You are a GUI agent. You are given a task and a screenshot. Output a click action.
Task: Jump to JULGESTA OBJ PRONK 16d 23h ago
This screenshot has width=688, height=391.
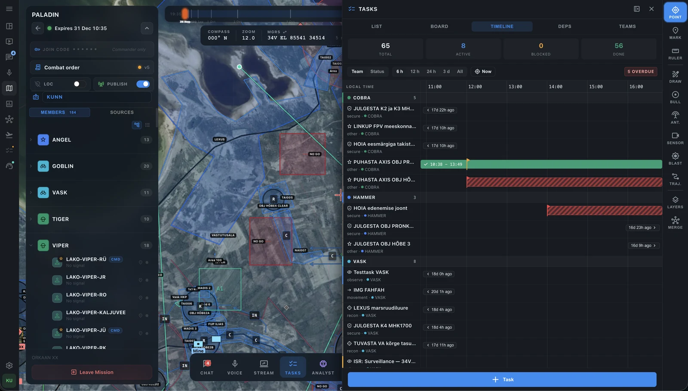(642, 228)
